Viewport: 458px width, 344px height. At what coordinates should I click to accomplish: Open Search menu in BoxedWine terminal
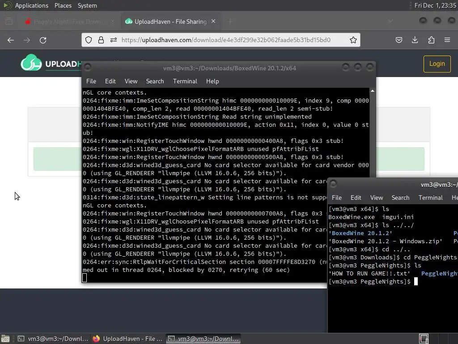155,82
